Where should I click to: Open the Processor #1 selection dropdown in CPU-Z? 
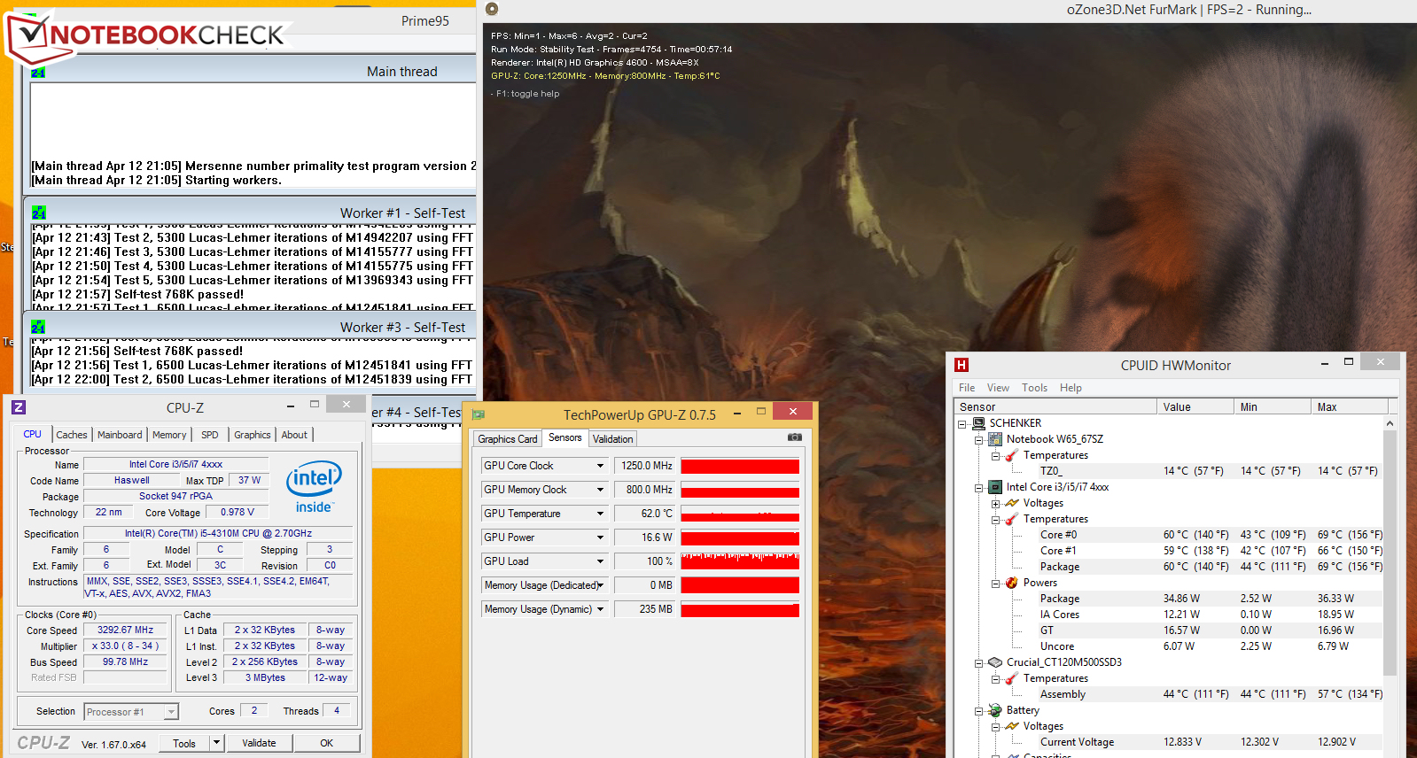171,712
